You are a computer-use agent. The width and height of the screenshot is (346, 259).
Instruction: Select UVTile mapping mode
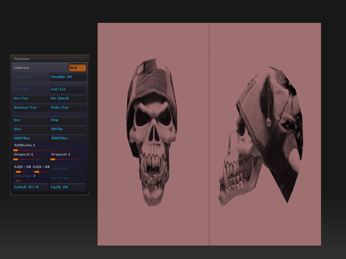[x=68, y=129]
